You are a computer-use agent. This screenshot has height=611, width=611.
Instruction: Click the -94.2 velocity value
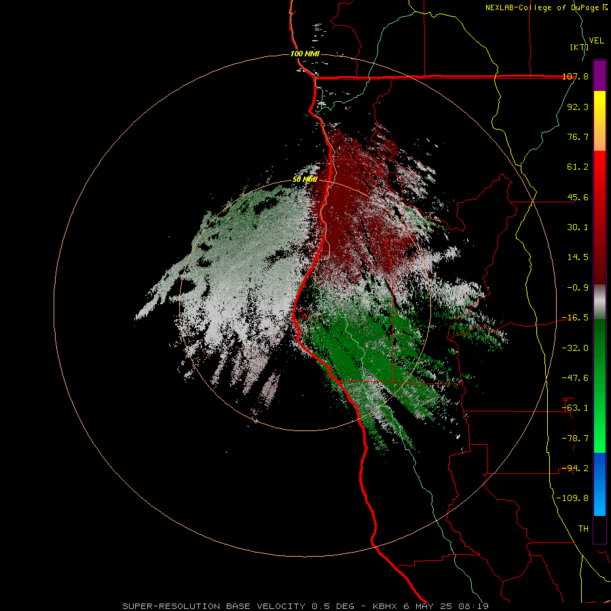[x=575, y=468]
